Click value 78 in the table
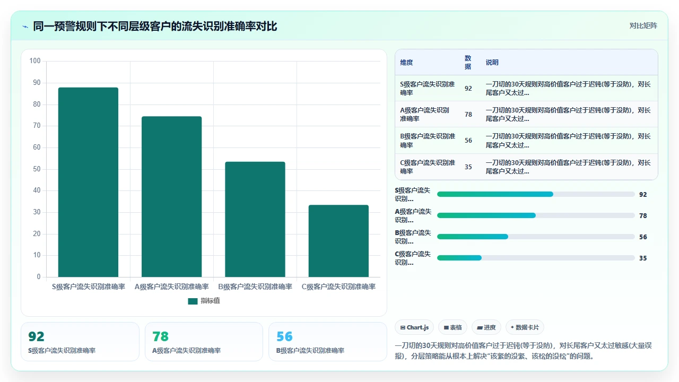 [x=468, y=115]
